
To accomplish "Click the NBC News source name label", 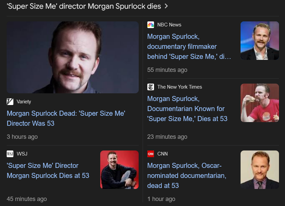I will (x=169, y=25).
